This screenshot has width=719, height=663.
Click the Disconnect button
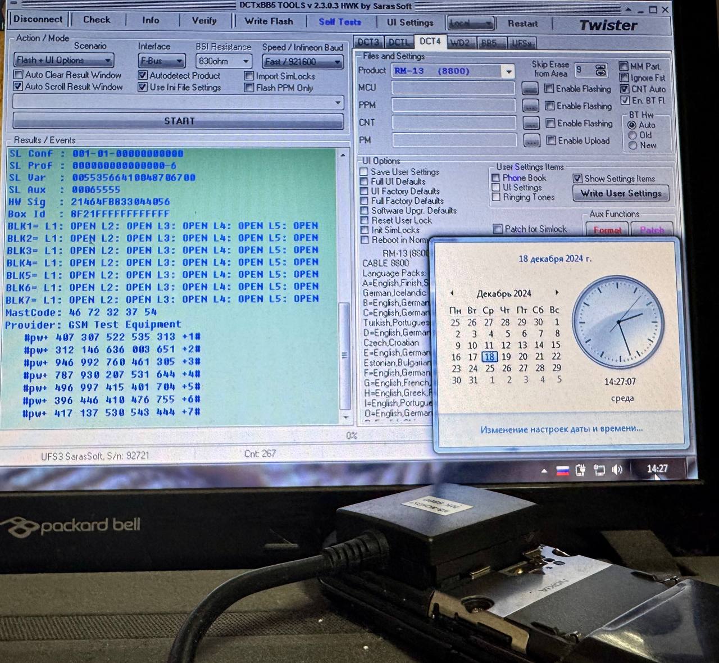pyautogui.click(x=38, y=19)
